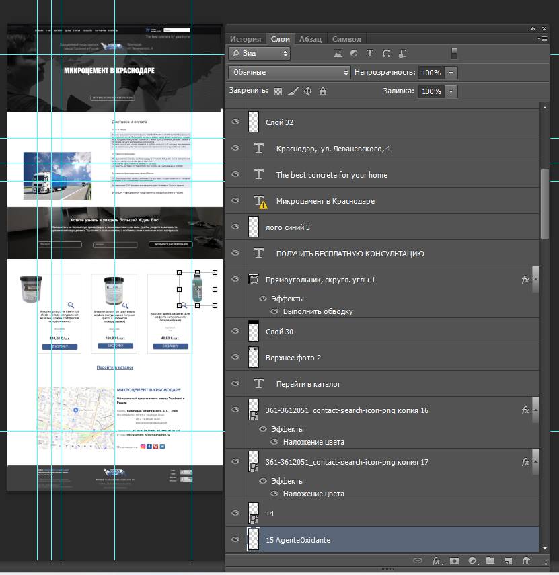Click the 'Перейти в каталог' link on canvas
Image resolution: width=559 pixels, height=575 pixels.
coord(114,367)
